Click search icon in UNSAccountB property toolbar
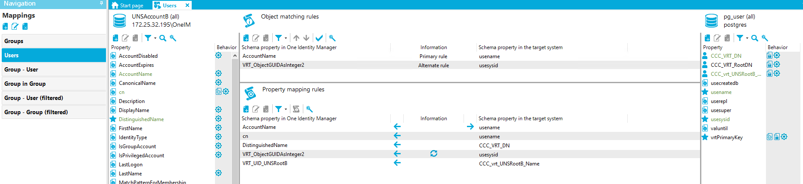 click(163, 38)
